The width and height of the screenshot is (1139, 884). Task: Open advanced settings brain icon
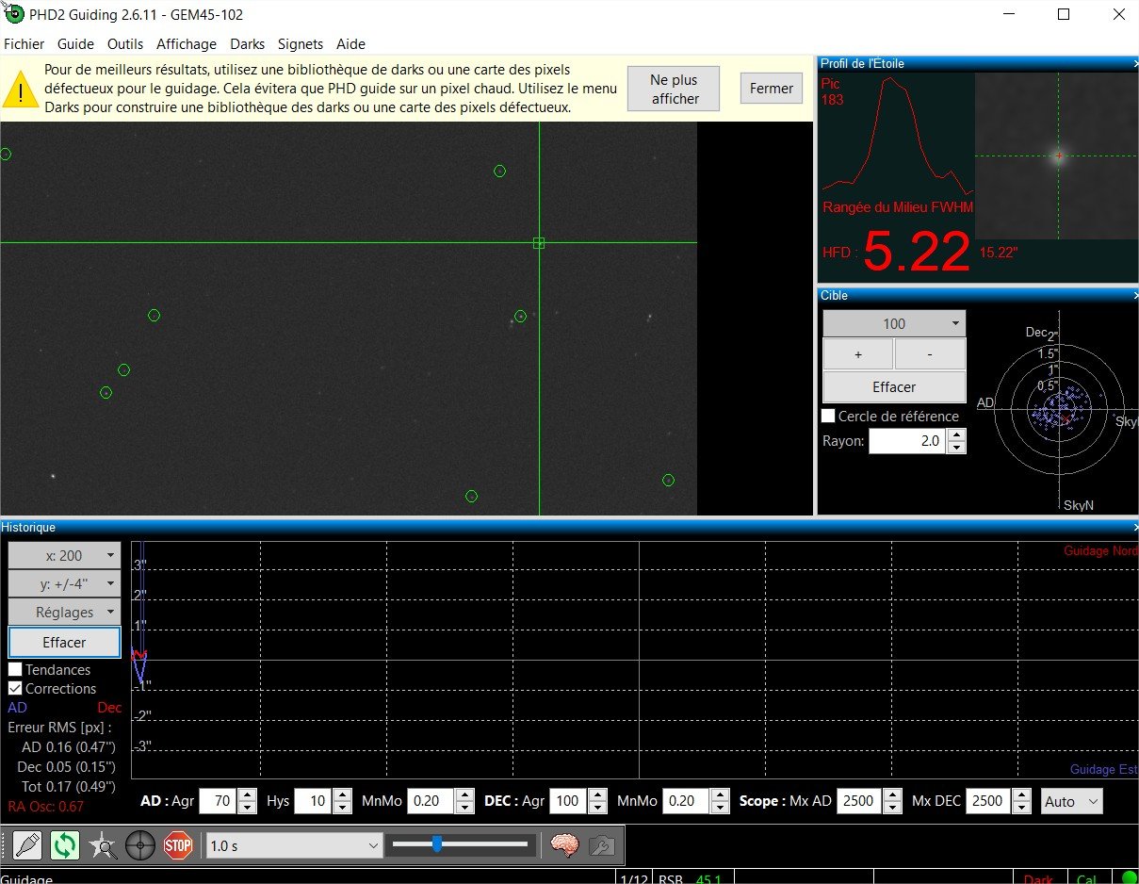click(563, 845)
